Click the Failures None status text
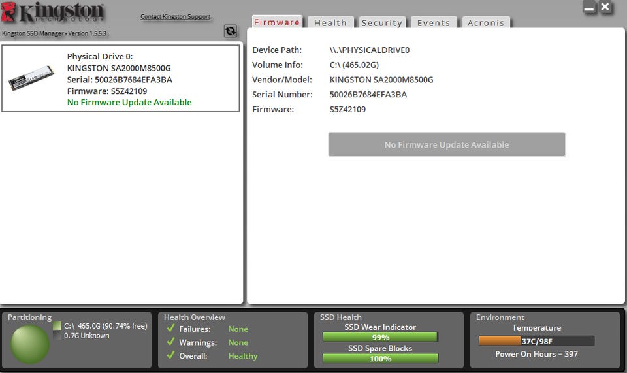 (238, 329)
